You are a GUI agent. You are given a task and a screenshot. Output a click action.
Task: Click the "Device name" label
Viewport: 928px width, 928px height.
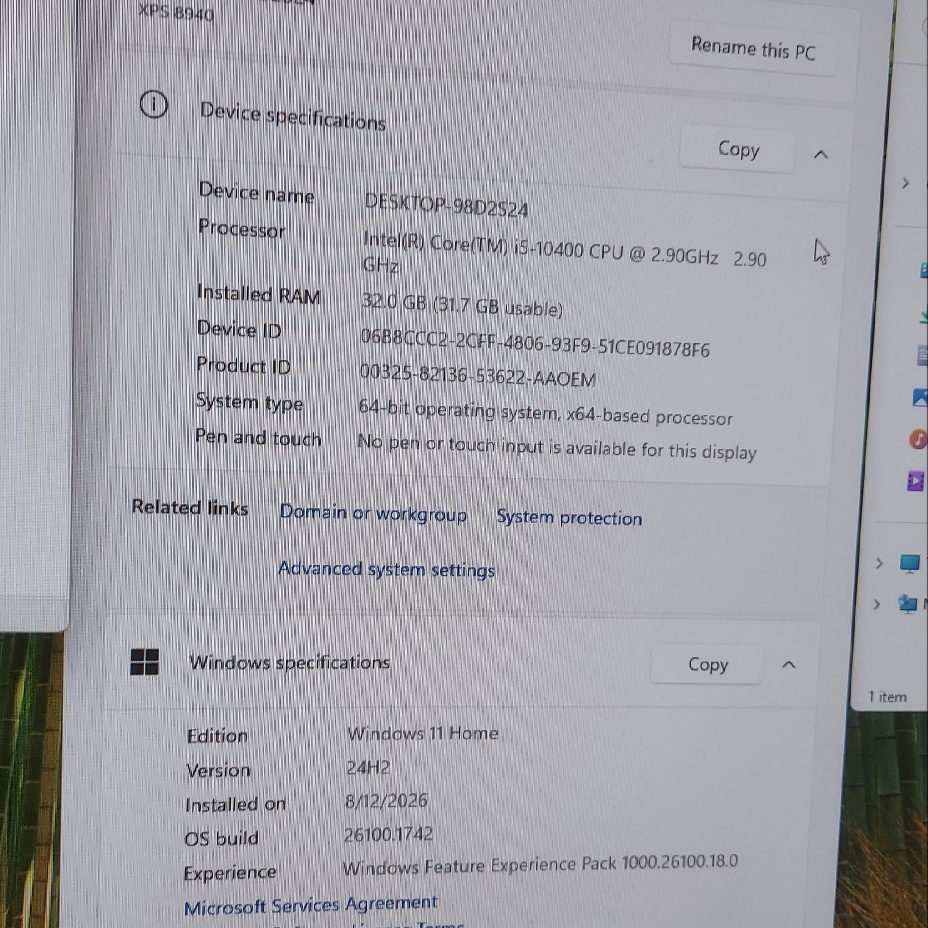coord(256,193)
